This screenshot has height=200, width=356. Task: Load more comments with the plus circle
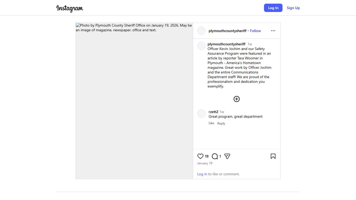pos(236,99)
